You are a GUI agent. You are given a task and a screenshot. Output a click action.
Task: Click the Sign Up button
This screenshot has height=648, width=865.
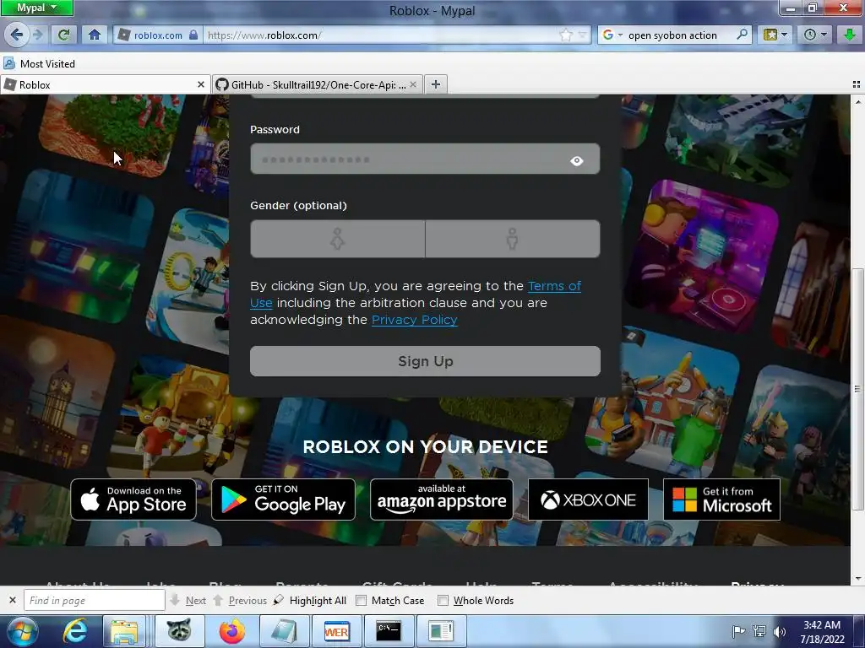coord(425,361)
